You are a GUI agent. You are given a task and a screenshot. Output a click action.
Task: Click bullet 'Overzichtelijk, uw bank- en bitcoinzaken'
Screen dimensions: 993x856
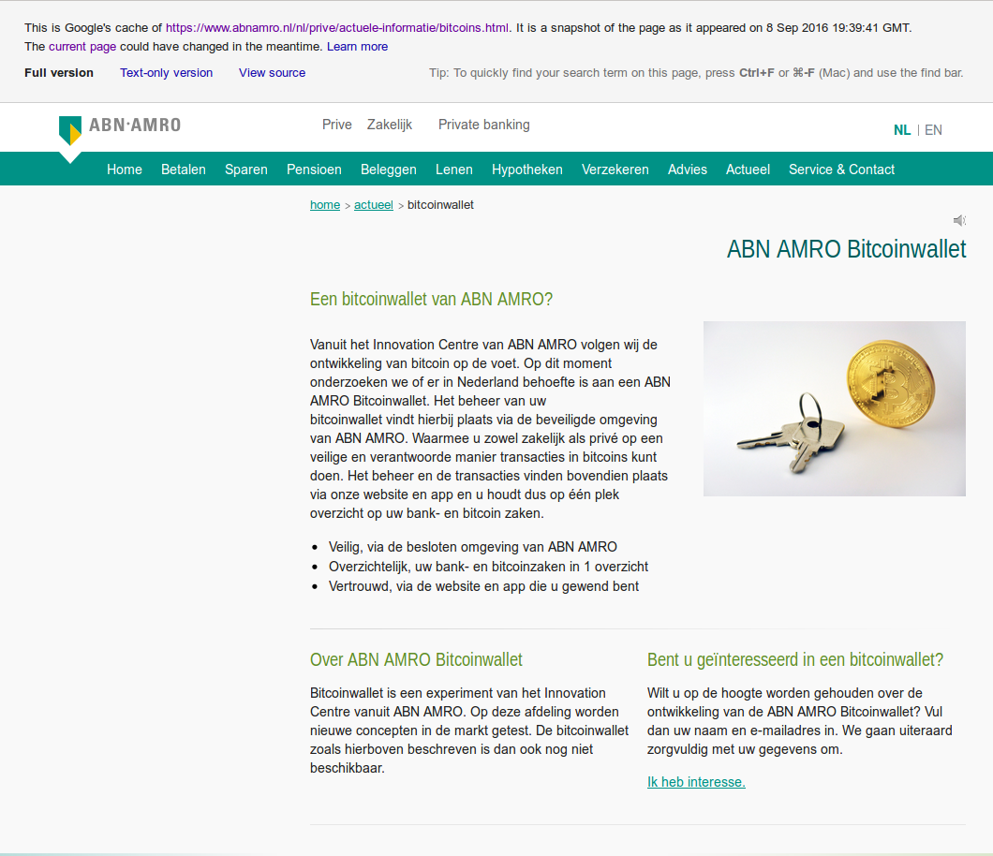pos(488,567)
